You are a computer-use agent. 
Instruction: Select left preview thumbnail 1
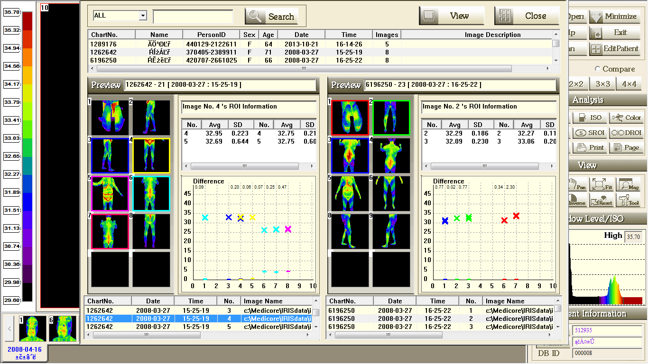110,117
